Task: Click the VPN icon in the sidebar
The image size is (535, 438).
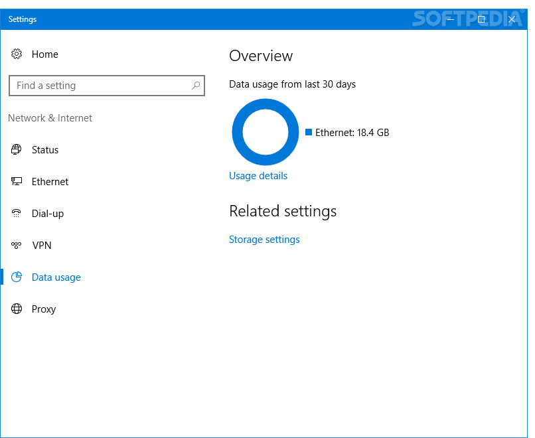Action: pos(17,245)
